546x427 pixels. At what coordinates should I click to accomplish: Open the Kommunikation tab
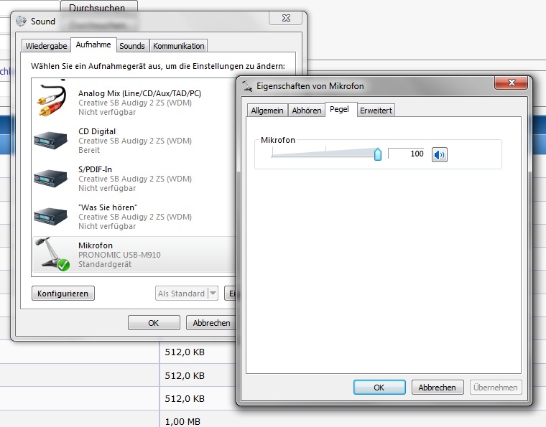click(179, 46)
